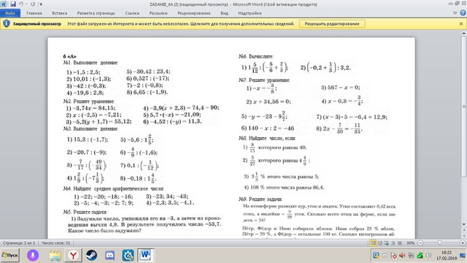The width and height of the screenshot is (467, 263).
Task: Switch to Web Layout view icon
Action: (386, 243)
